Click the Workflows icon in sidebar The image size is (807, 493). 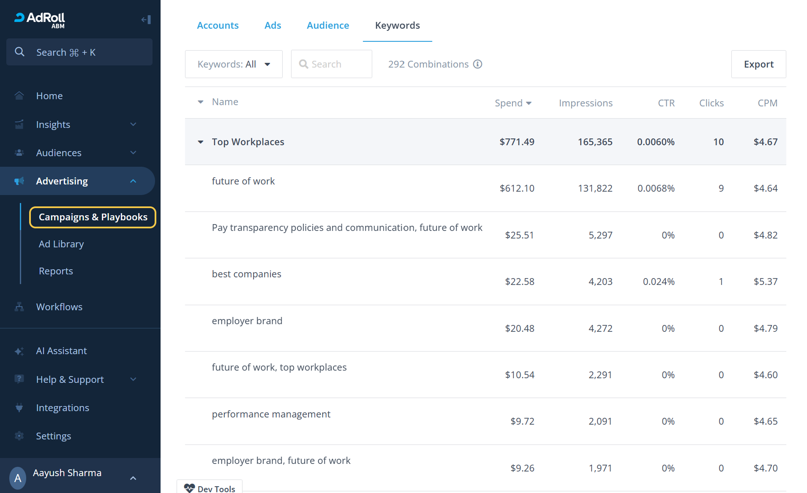19,307
